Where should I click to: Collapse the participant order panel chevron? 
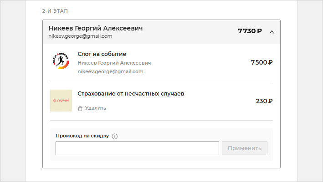pyautogui.click(x=272, y=32)
